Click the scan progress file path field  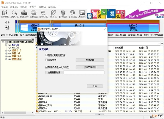(x=84, y=72)
